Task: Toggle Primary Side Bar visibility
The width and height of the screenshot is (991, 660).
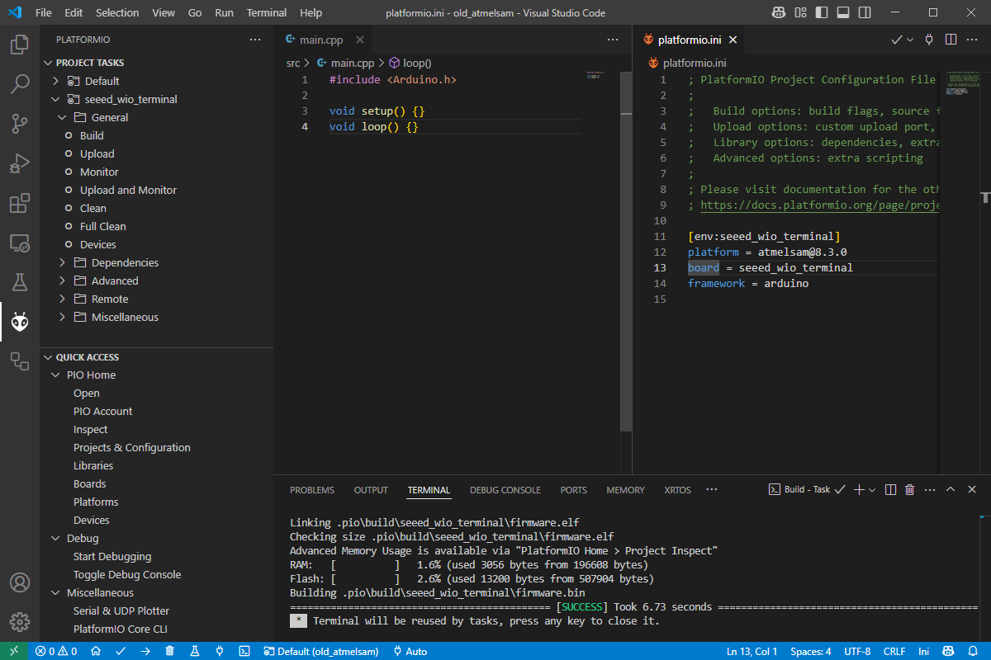Action: coord(822,12)
